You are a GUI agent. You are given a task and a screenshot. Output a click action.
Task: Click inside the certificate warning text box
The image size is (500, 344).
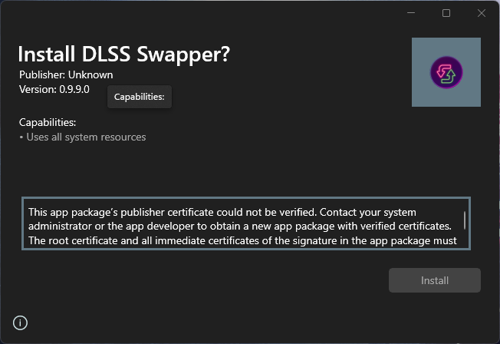click(246, 223)
